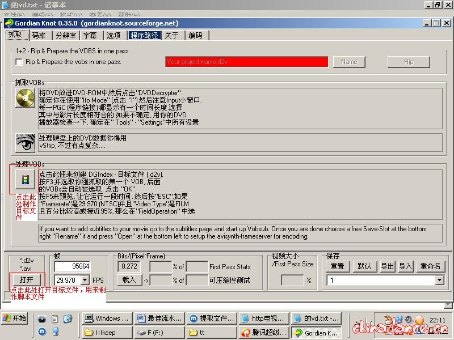
Task: Launch DVD Decrypter via the gold disc icon
Action: click(25, 99)
